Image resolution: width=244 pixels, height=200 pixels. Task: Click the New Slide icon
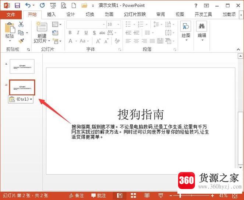point(41,27)
